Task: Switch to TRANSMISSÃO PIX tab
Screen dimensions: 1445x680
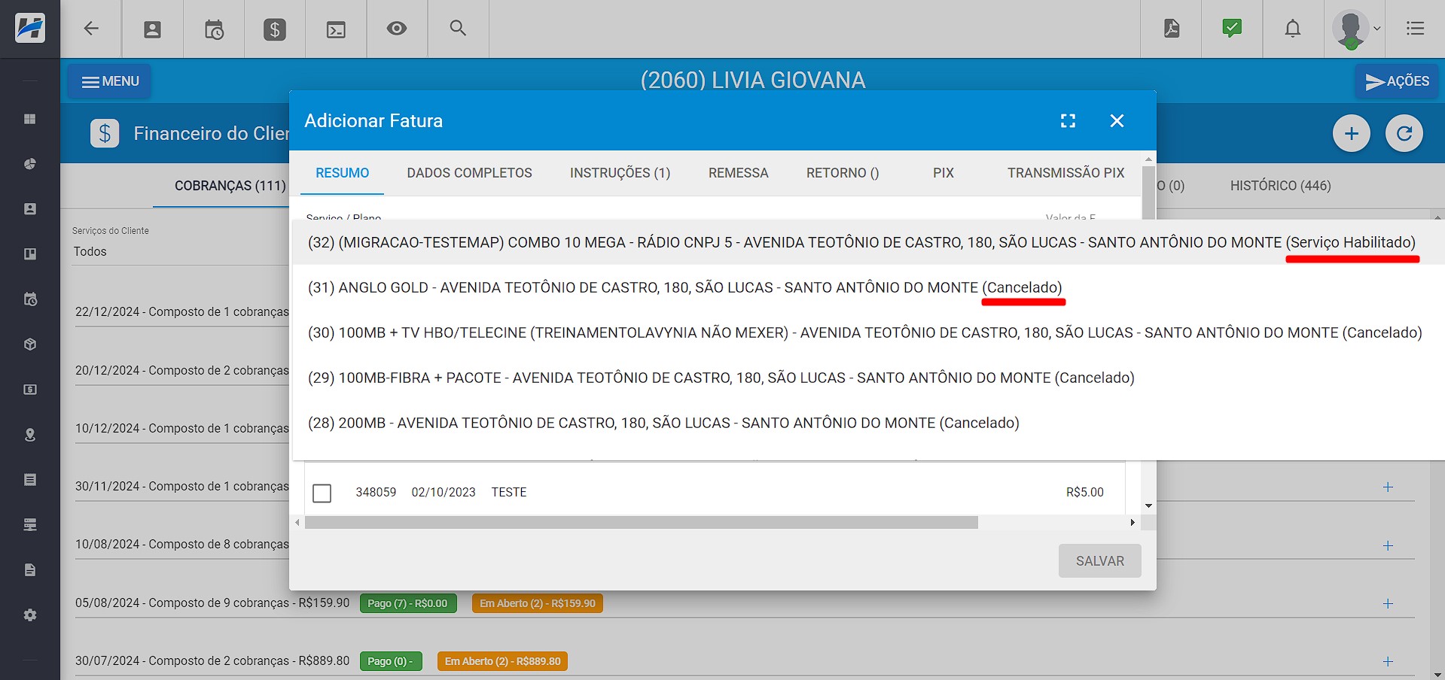Action: tap(1066, 173)
